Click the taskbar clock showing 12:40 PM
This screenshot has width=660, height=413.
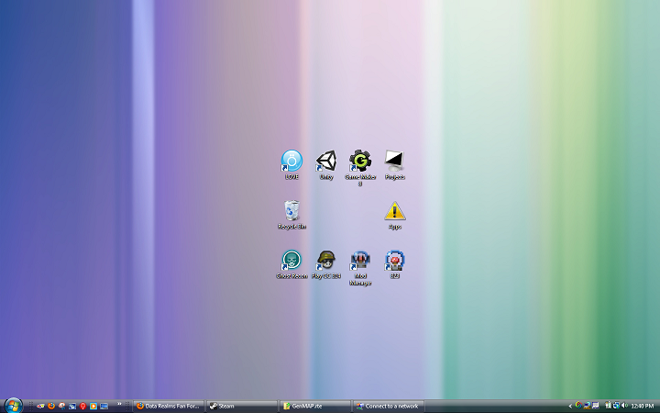(643, 406)
